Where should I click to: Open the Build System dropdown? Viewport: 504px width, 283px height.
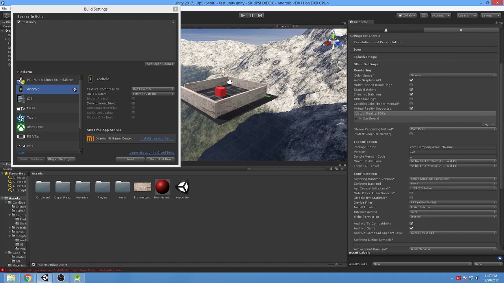pos(153,94)
